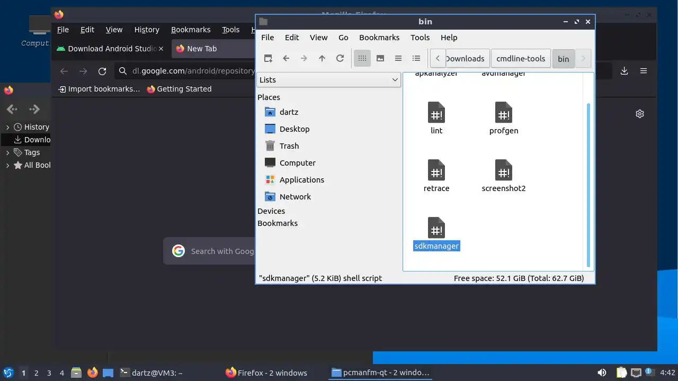Image resolution: width=678 pixels, height=381 pixels.
Task: Click Firefox reload button
Action: tap(102, 71)
